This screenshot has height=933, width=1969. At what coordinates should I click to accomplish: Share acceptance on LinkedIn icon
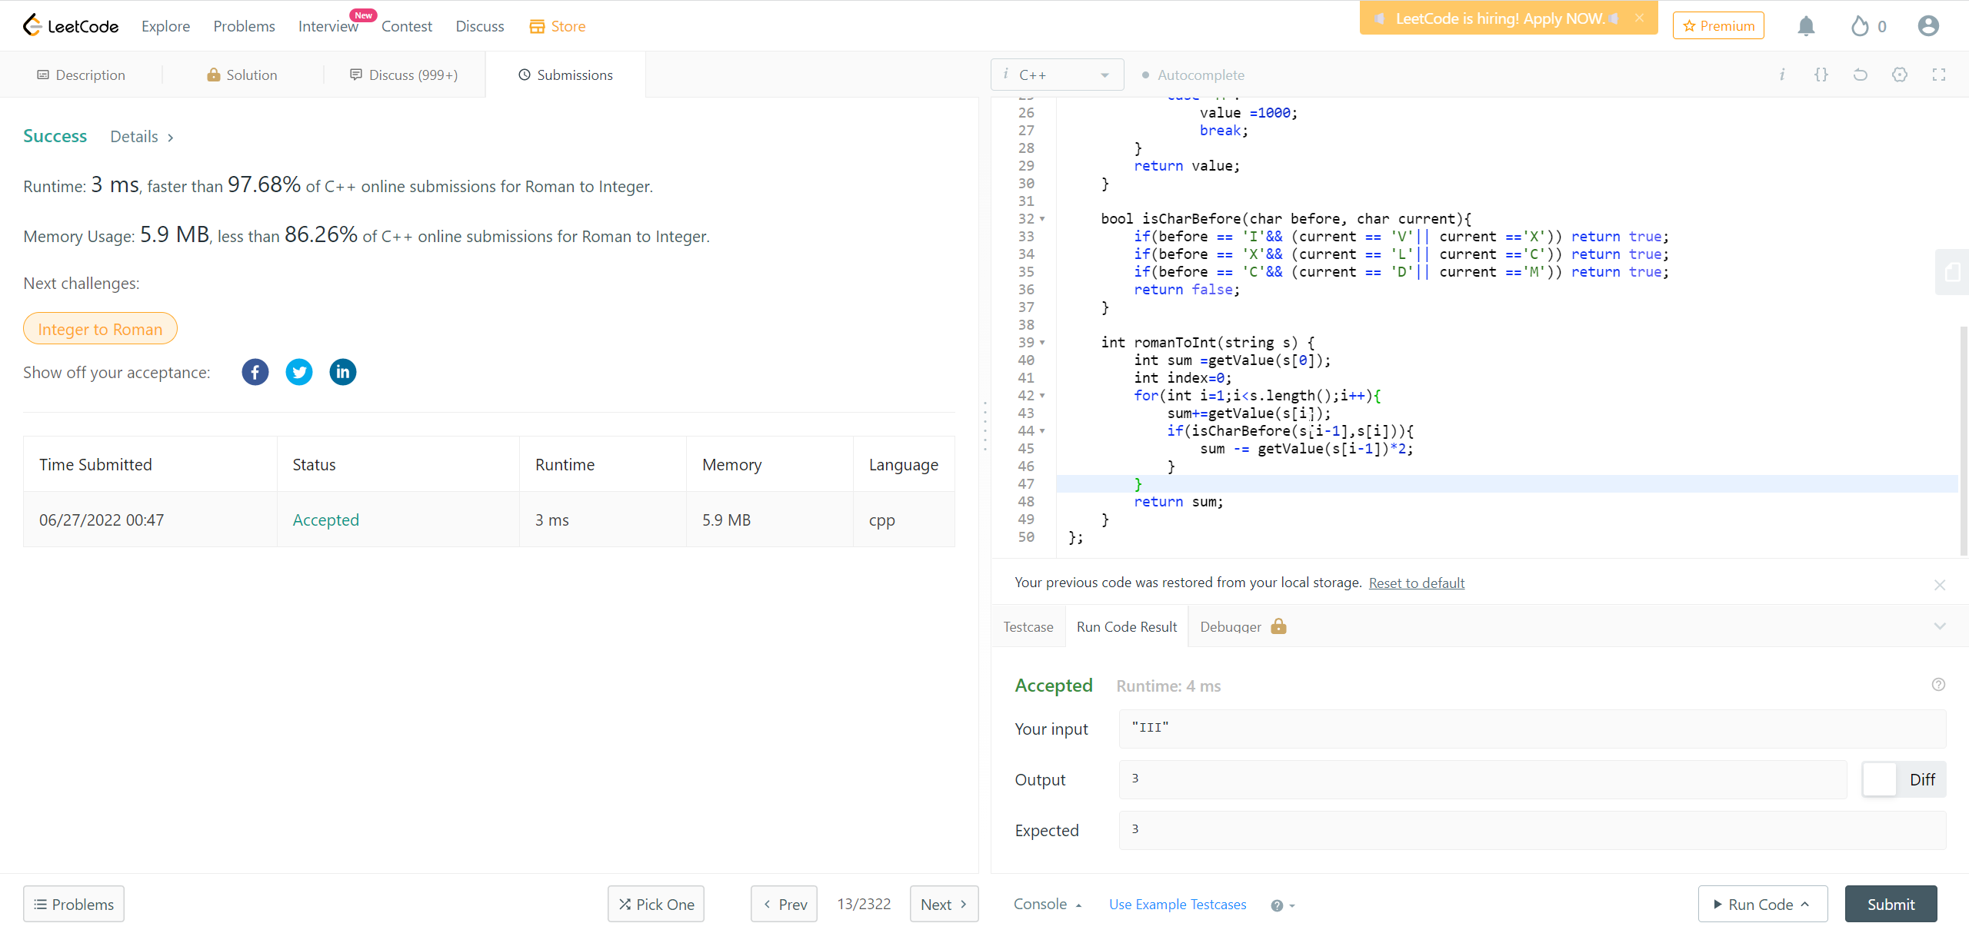343,372
